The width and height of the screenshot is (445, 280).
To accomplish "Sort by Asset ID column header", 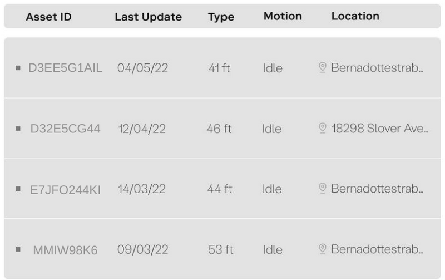I will (x=49, y=17).
